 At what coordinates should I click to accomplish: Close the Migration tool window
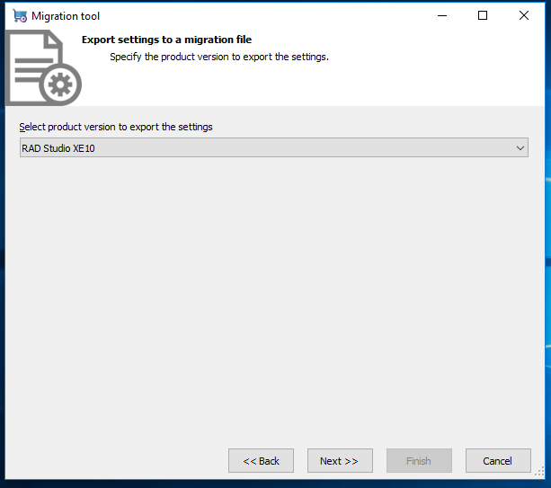(x=524, y=15)
